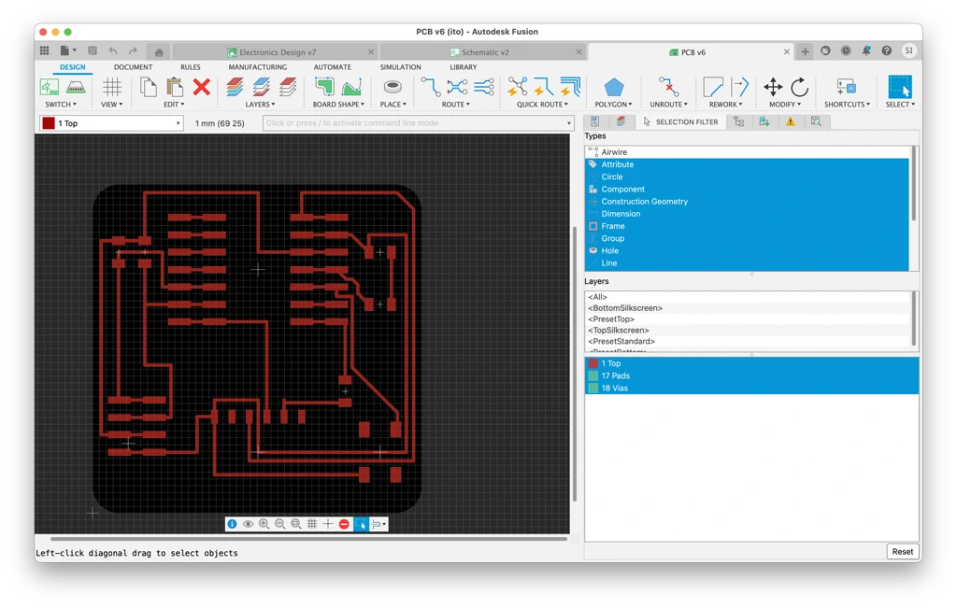
Task: Add a new document tab
Action: (805, 52)
